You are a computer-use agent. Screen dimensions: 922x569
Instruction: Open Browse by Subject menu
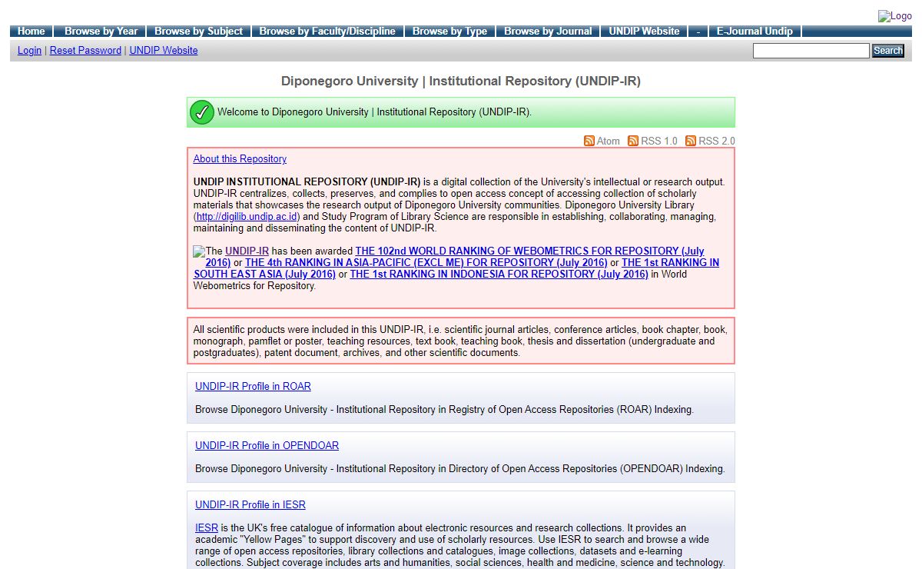click(198, 32)
